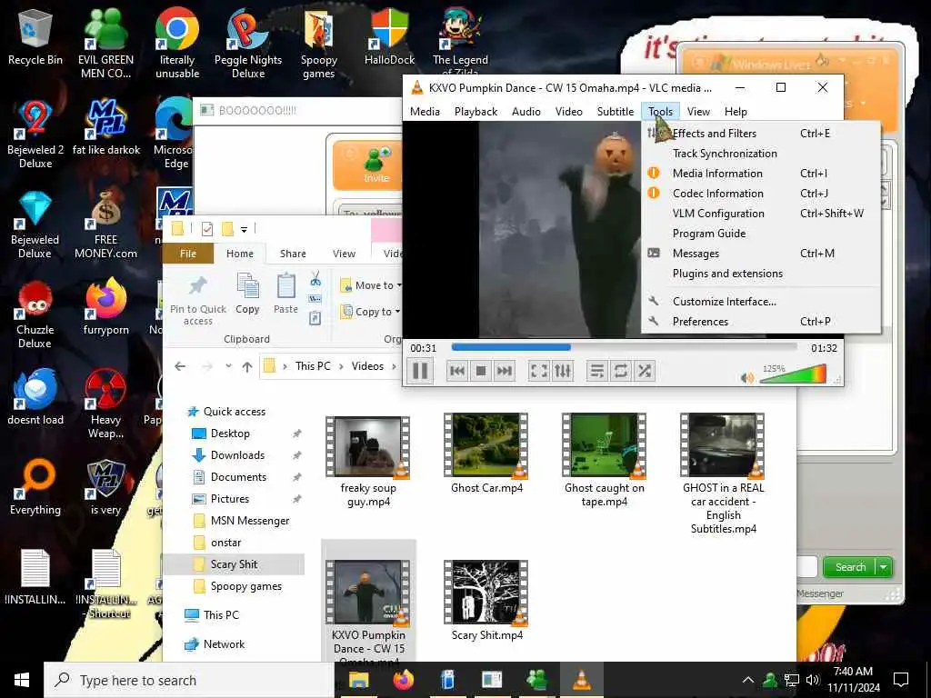The image size is (931, 698).
Task: Open the VLC Subtitle menu
Action: click(x=616, y=112)
